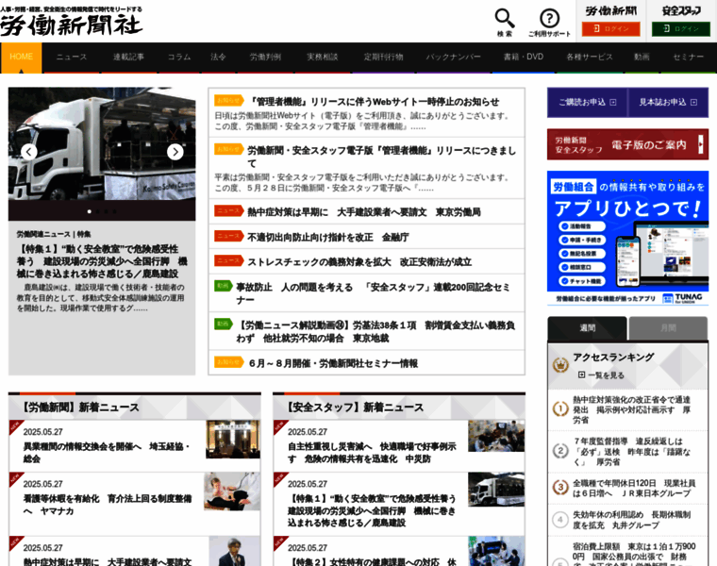The height and width of the screenshot is (566, 717).
Task: Open the TUNAG 労働組合 app advertisement
Action: click(627, 239)
